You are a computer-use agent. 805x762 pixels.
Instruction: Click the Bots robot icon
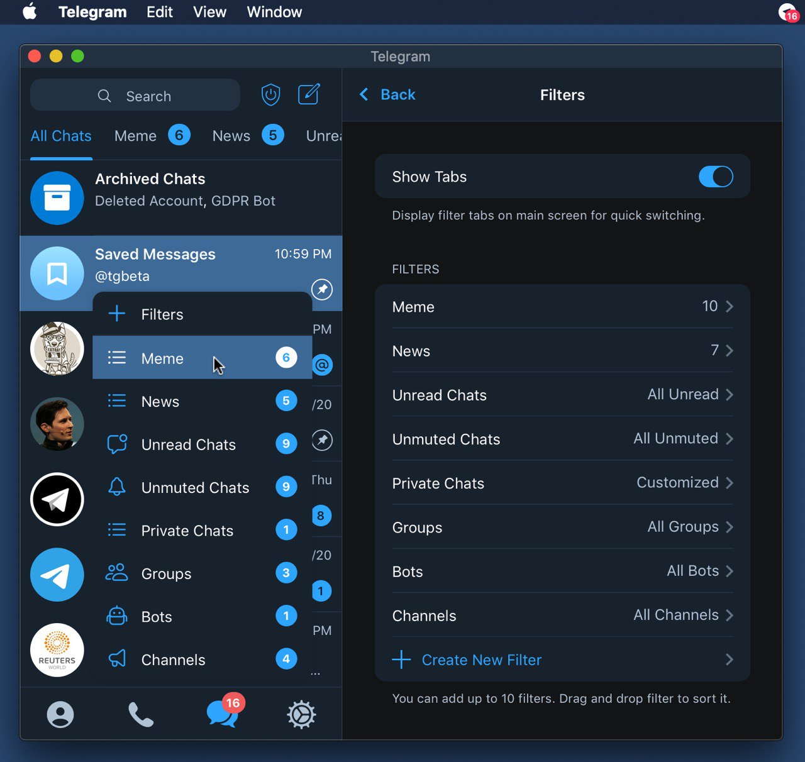click(117, 616)
